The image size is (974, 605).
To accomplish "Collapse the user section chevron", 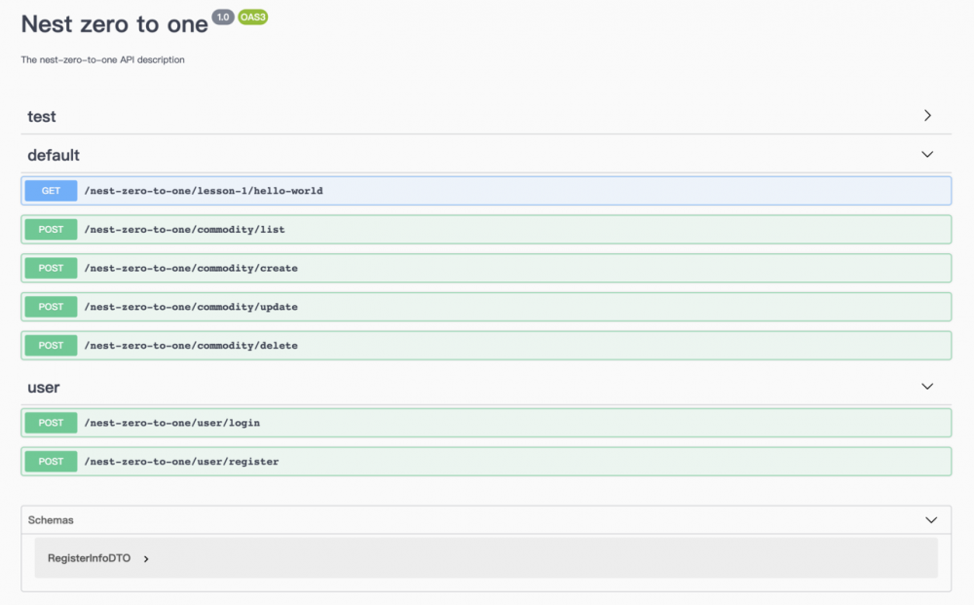I will click(927, 386).
